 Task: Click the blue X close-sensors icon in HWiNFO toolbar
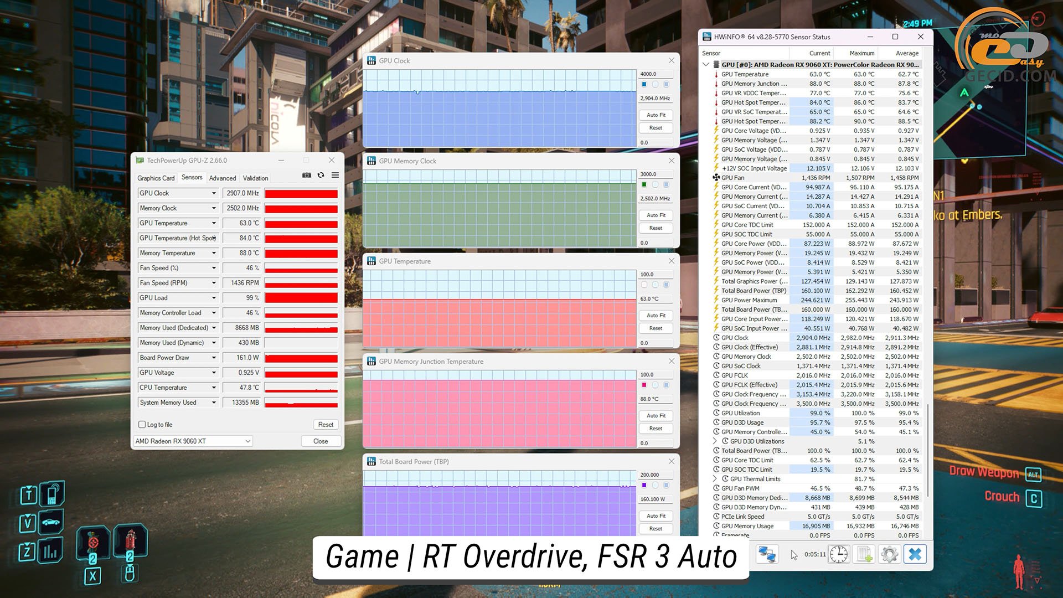click(915, 554)
